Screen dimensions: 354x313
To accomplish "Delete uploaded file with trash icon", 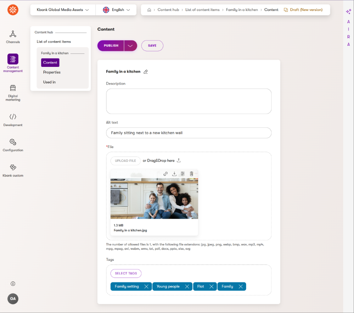I will click(x=192, y=174).
